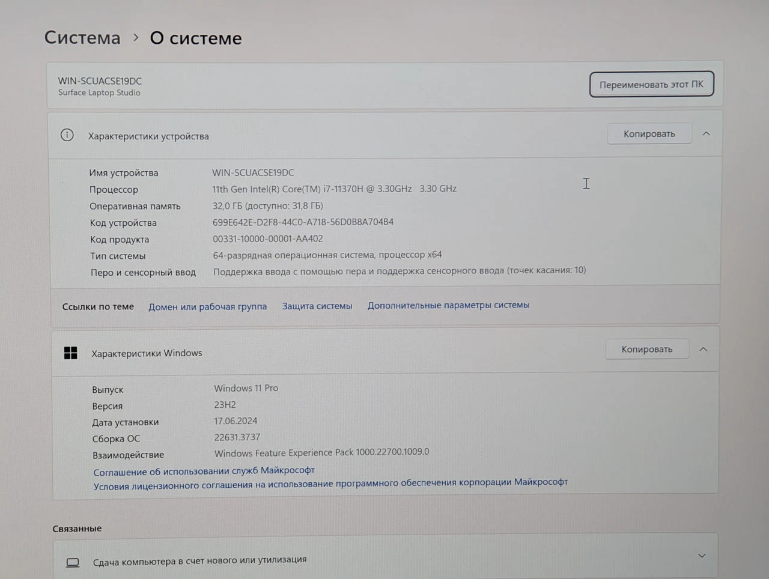Select processor value i7-11370H text
This screenshot has height=579, width=769.
point(334,189)
